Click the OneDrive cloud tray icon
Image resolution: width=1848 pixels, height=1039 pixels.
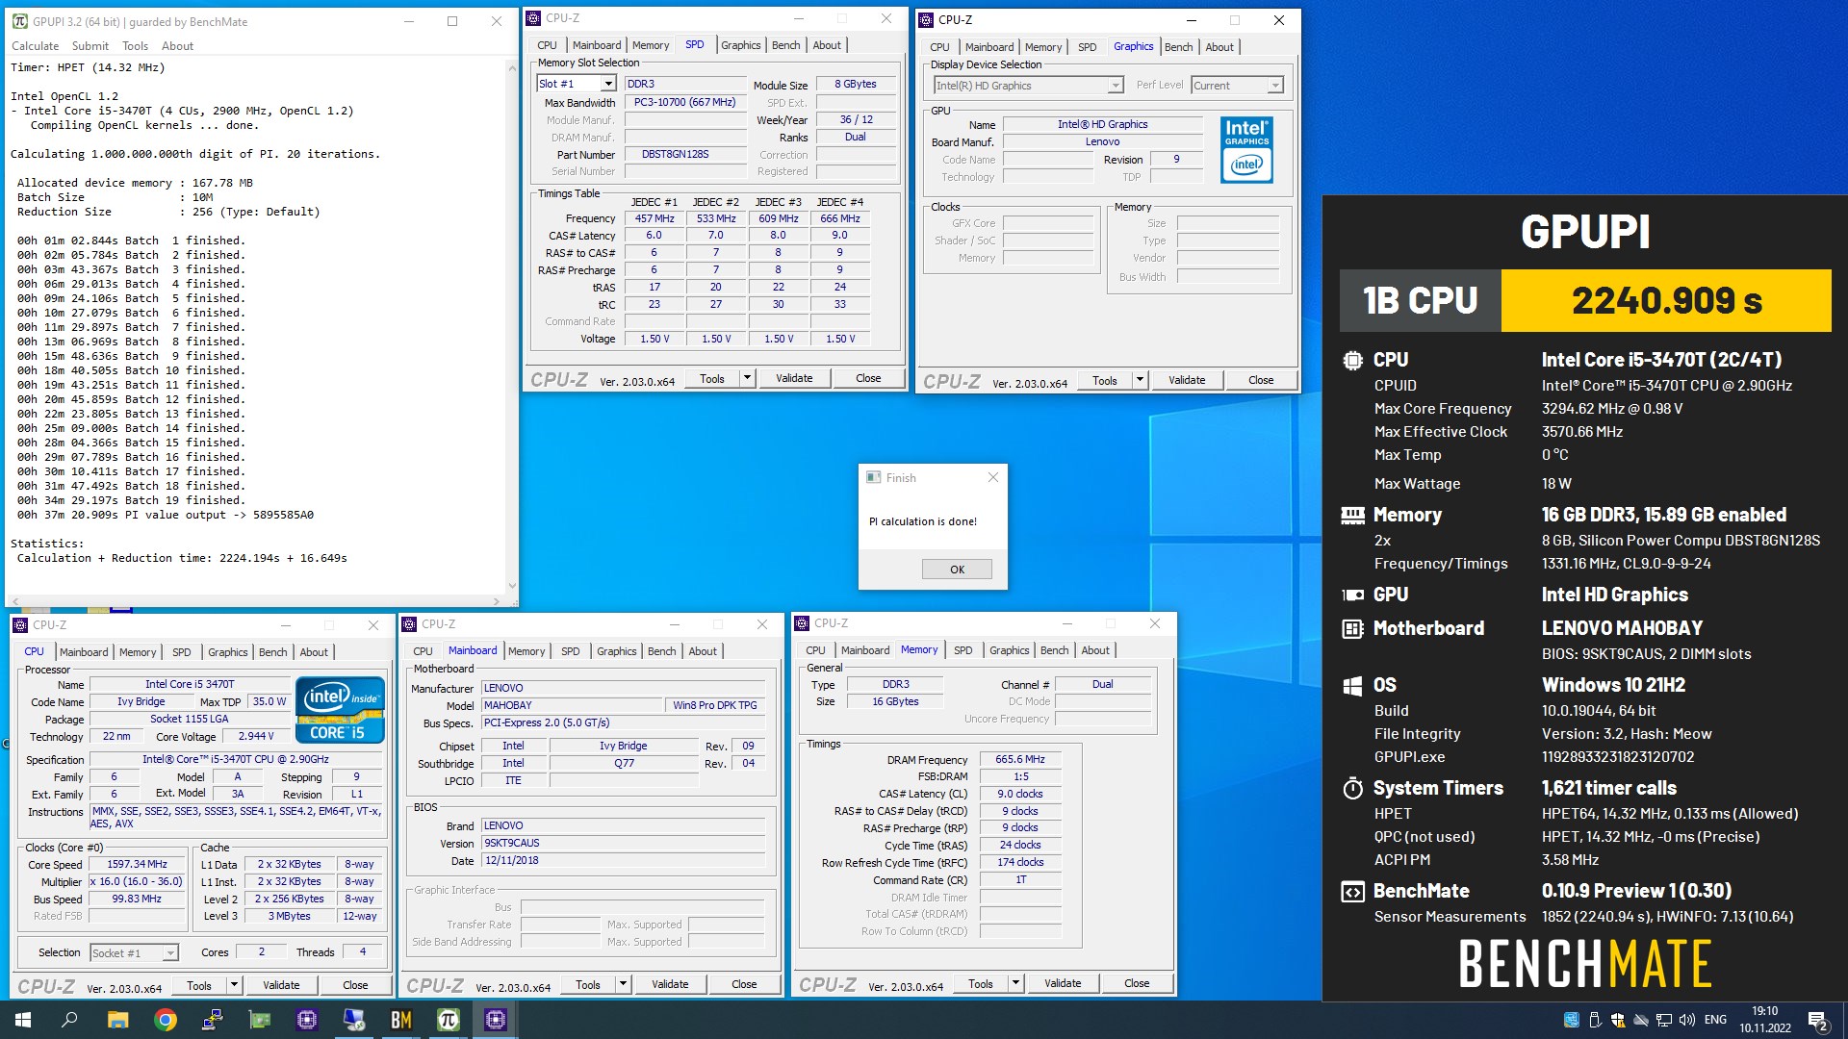(x=1641, y=1020)
